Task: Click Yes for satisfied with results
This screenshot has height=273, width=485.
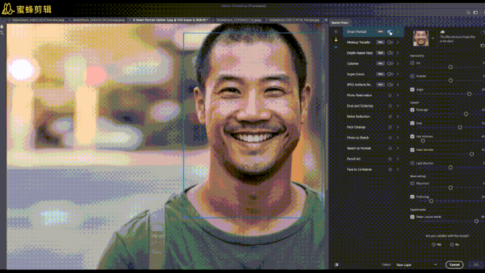Action: coord(436,245)
